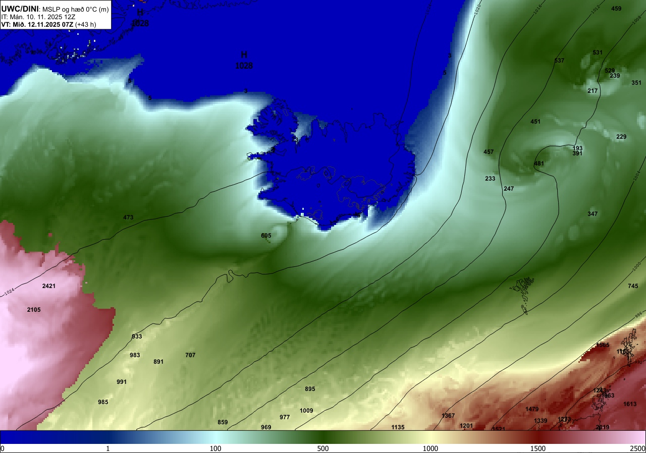Click the freezing level value 991
The image size is (646, 453).
click(x=122, y=382)
